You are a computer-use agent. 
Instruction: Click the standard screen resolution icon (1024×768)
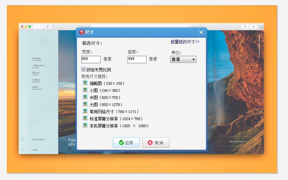tap(85, 118)
